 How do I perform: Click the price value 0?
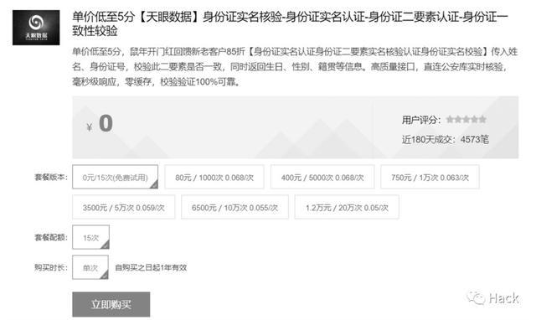tap(106, 123)
